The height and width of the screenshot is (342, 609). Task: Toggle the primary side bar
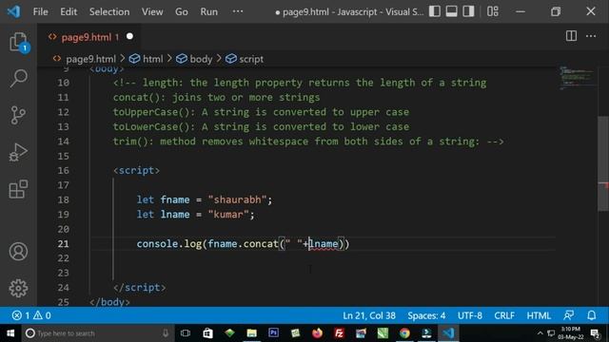click(x=434, y=11)
